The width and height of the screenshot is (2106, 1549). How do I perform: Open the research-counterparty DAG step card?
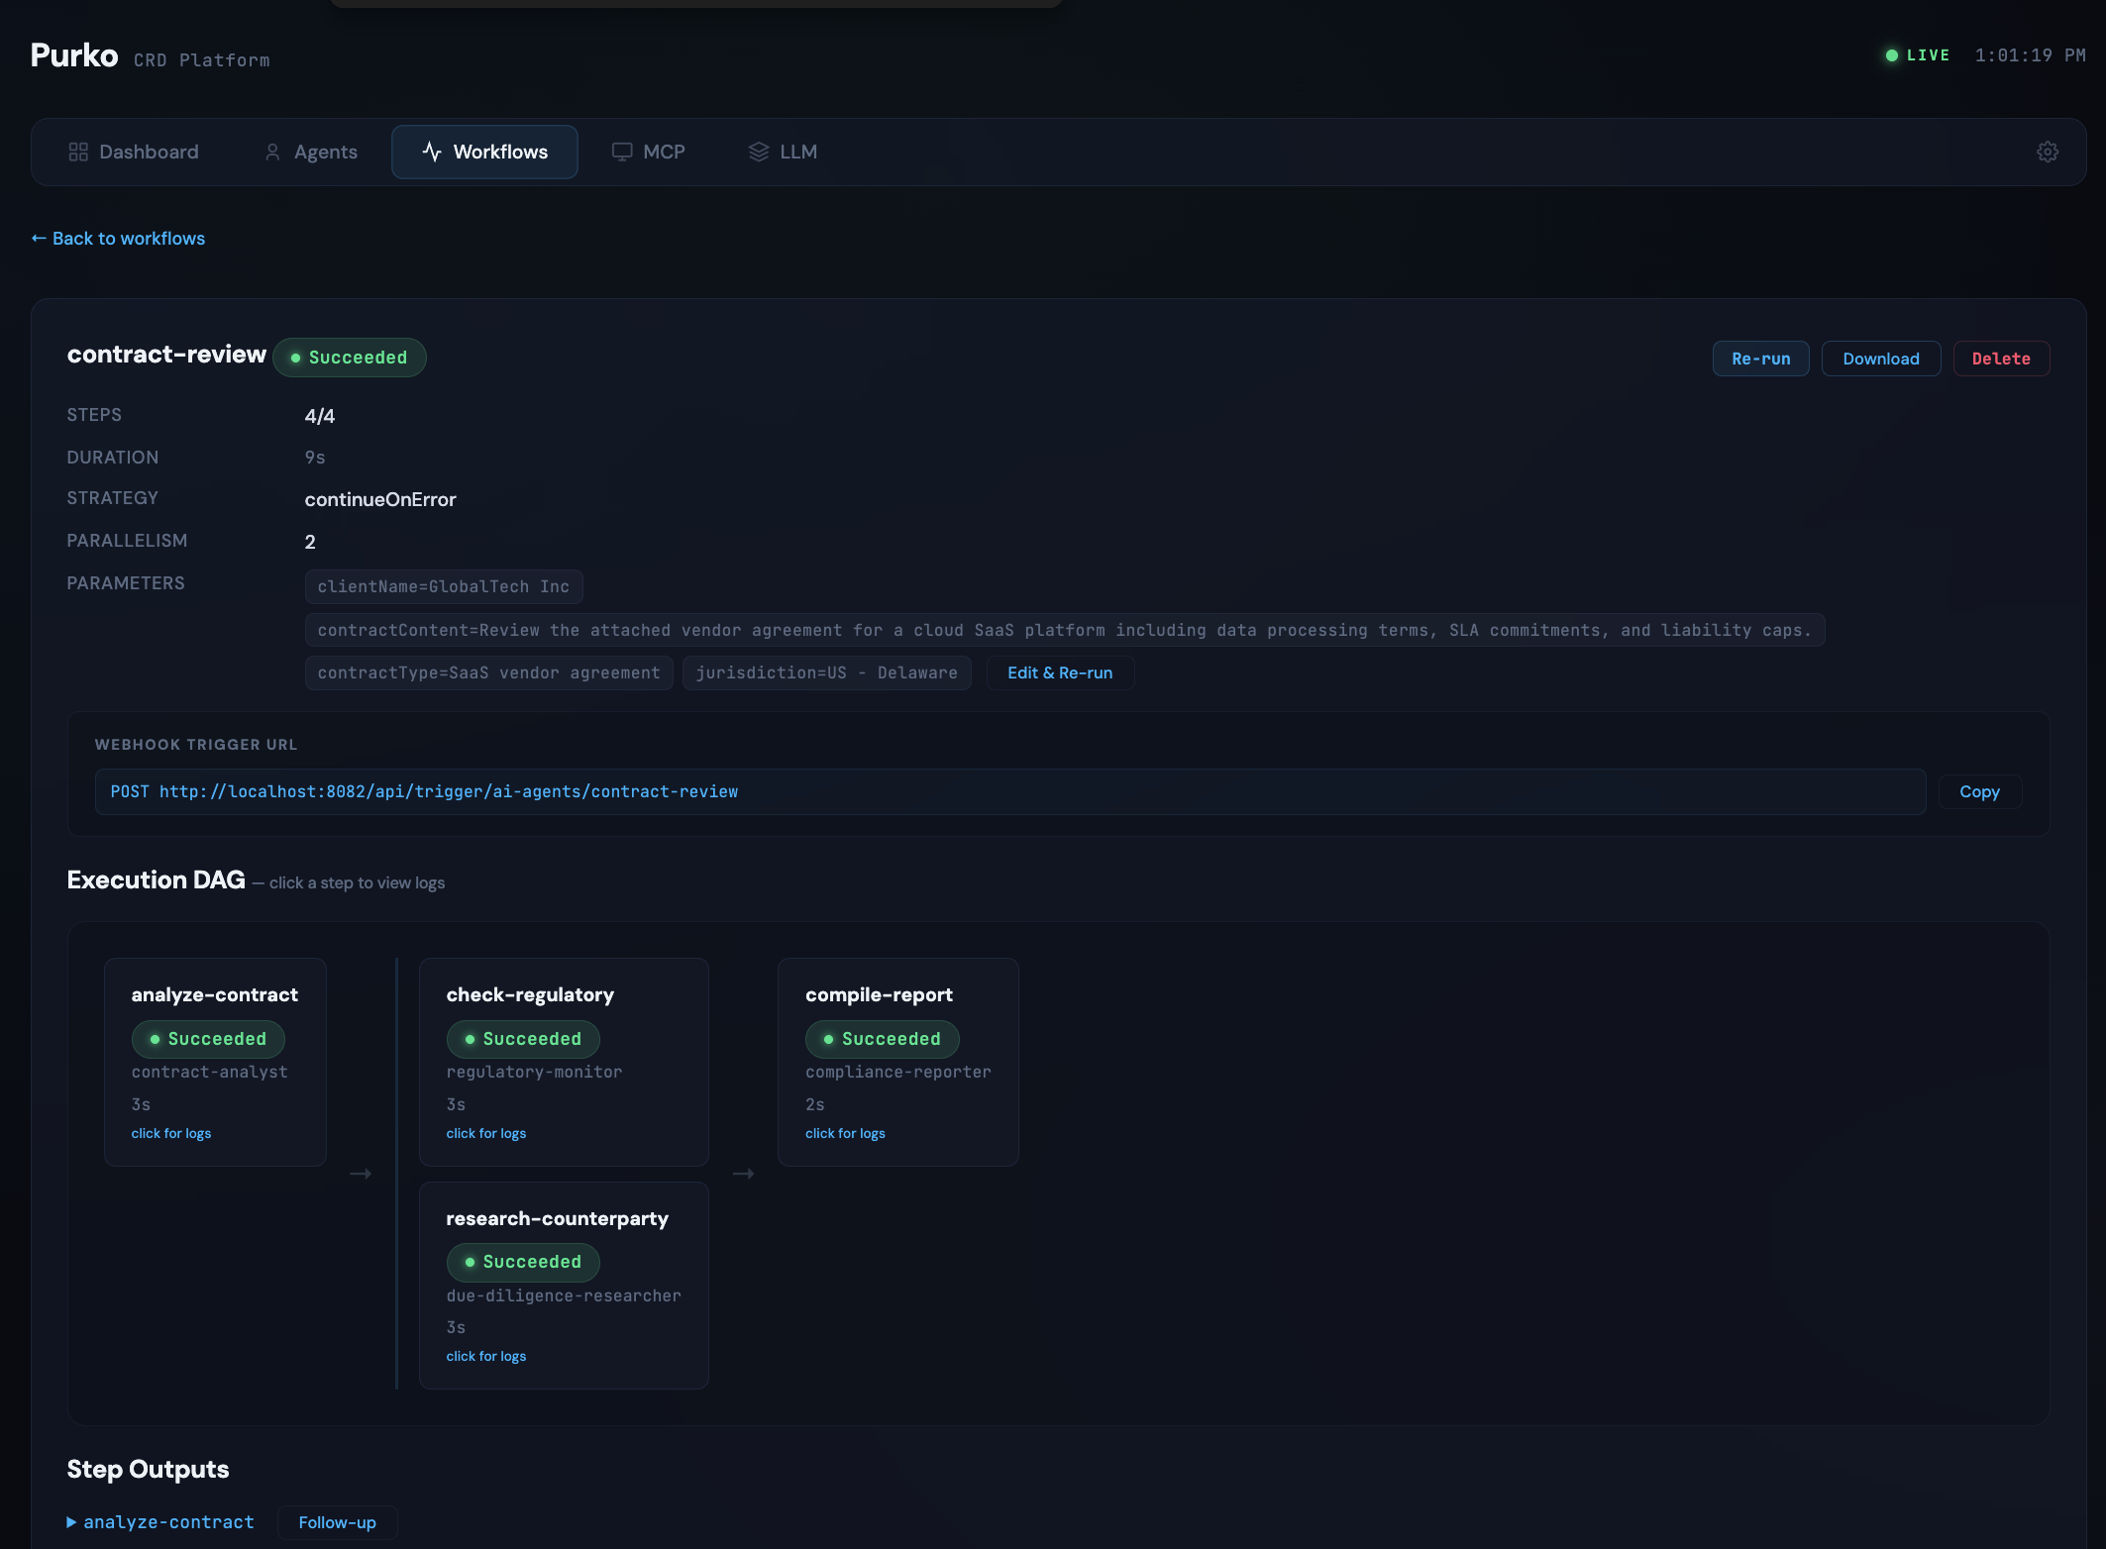pos(564,1286)
